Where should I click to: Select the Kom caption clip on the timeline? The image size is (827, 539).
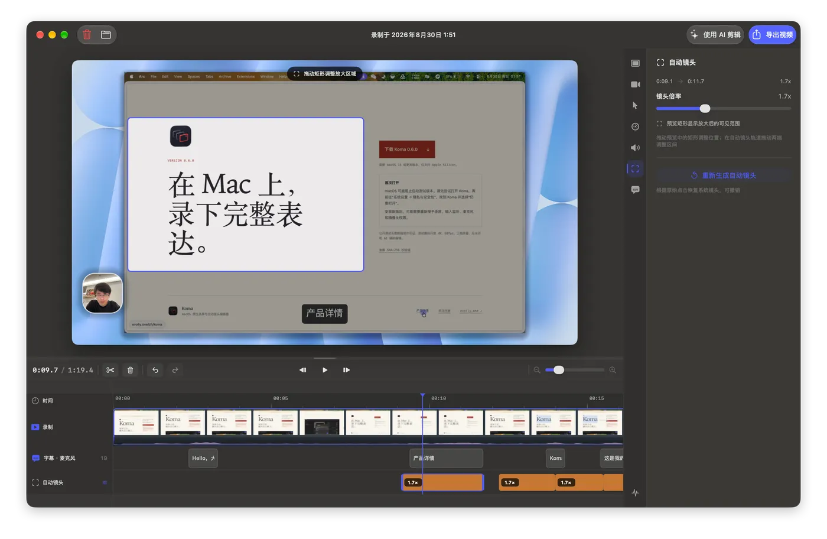click(x=555, y=458)
